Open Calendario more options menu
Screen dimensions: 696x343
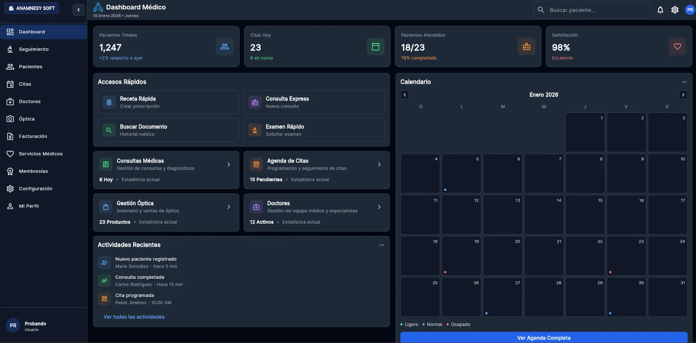684,82
